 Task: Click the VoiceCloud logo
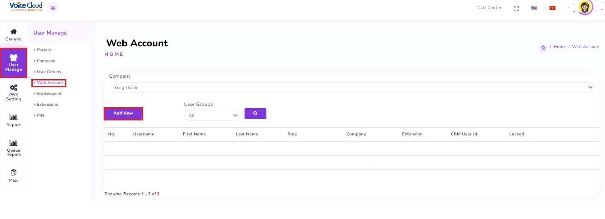tap(25, 7)
